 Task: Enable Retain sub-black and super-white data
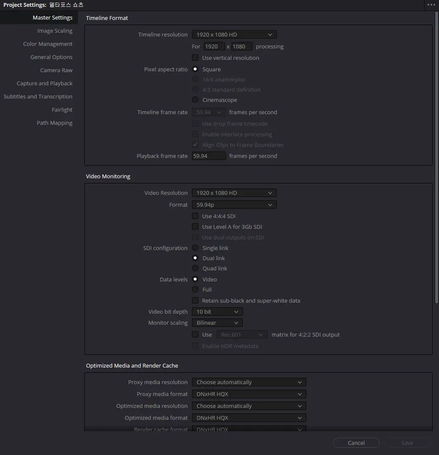click(x=195, y=301)
